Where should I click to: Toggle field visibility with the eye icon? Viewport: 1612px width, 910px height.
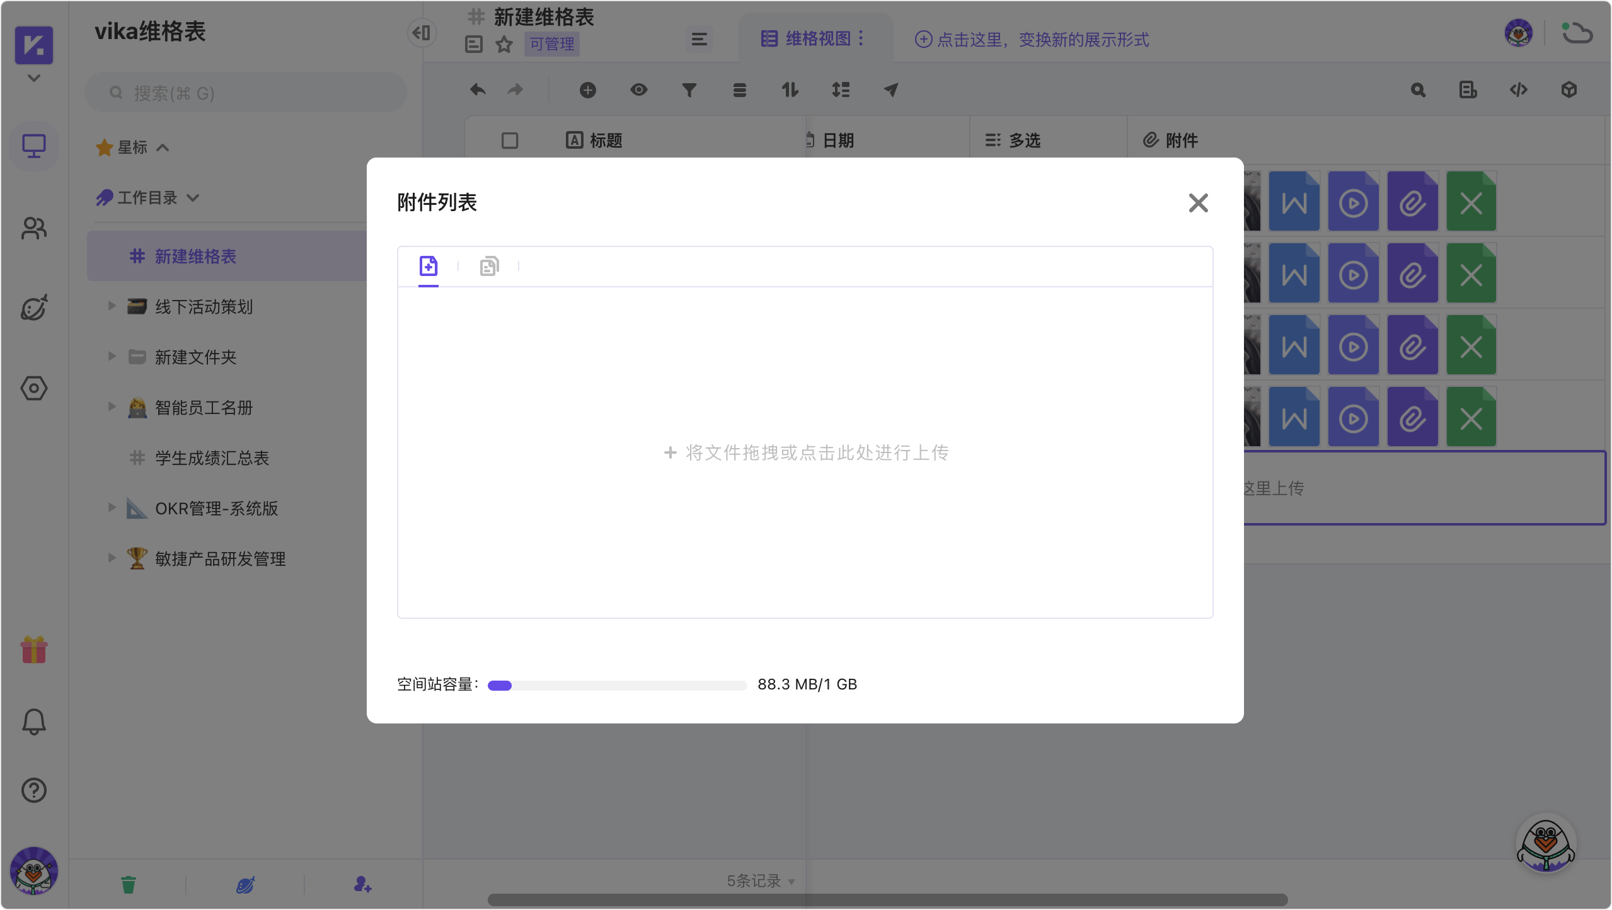click(639, 90)
